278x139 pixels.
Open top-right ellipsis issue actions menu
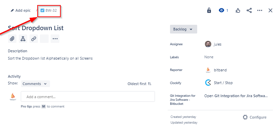[x=260, y=10]
